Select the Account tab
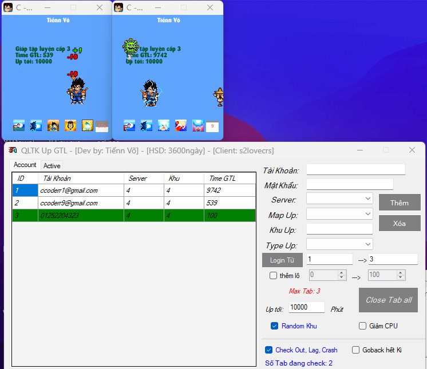This screenshot has height=369, width=427. 25,165
